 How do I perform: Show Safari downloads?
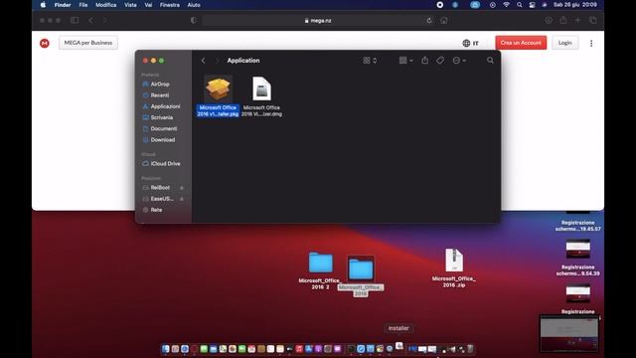tap(549, 20)
